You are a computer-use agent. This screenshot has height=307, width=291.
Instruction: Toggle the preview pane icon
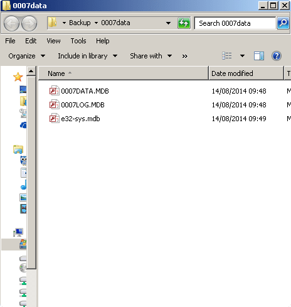pyautogui.click(x=259, y=56)
